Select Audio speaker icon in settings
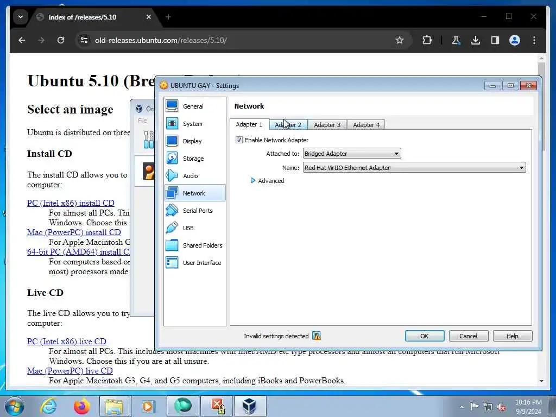556x417 pixels. 172,175
